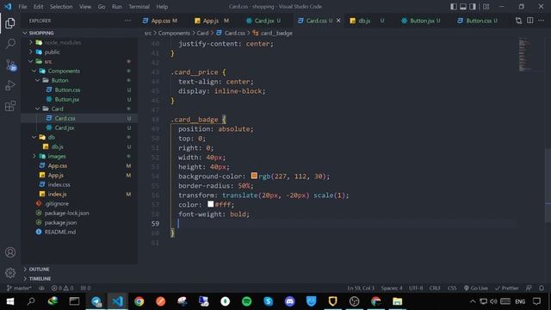This screenshot has height=310, width=551.
Task: Open the Explorer view in activity bar
Action: [10, 23]
